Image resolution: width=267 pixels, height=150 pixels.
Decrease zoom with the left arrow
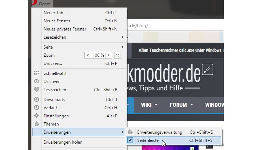tap(88, 55)
